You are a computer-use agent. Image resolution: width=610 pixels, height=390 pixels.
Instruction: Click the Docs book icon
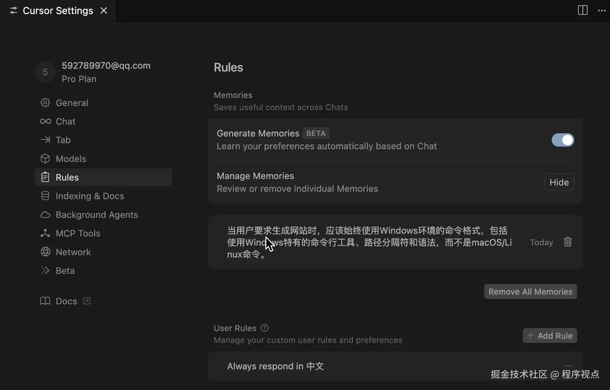45,301
